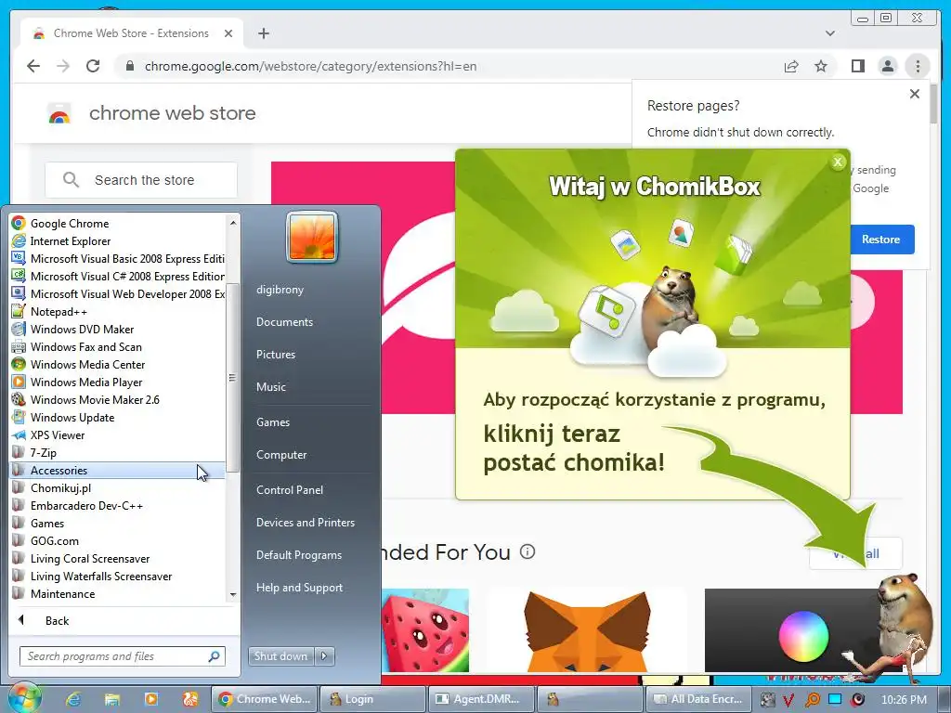Open Windows Movie Maker 2.6
951x713 pixels.
(118, 399)
